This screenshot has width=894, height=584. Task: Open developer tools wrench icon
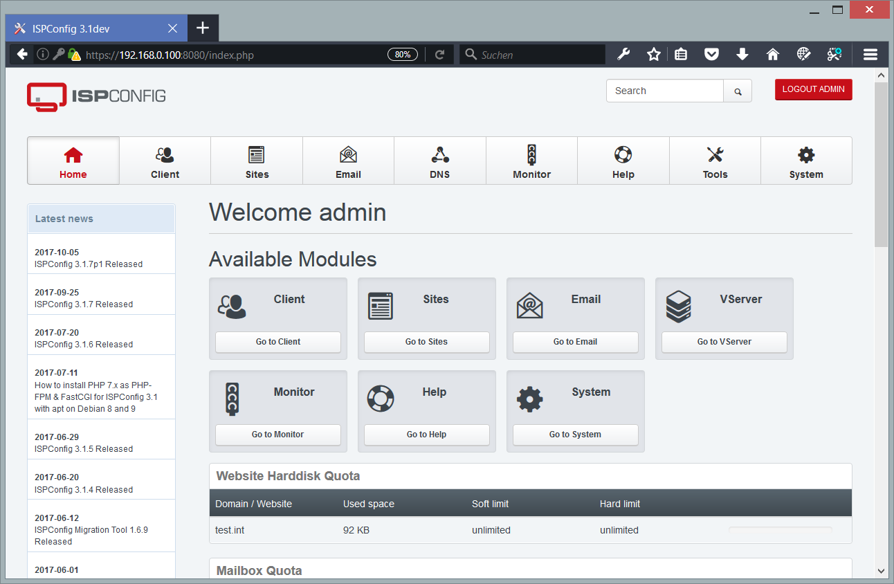pyautogui.click(x=623, y=54)
